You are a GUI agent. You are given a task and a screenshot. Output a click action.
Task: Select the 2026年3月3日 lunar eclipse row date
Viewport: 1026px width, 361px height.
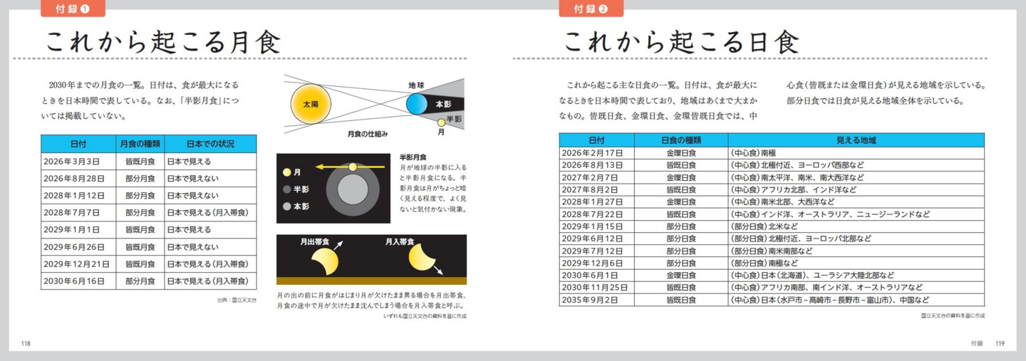tap(71, 162)
